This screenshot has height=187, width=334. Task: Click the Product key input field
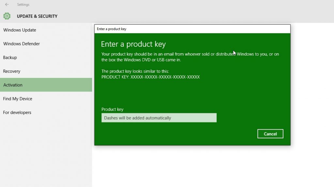[159, 118]
